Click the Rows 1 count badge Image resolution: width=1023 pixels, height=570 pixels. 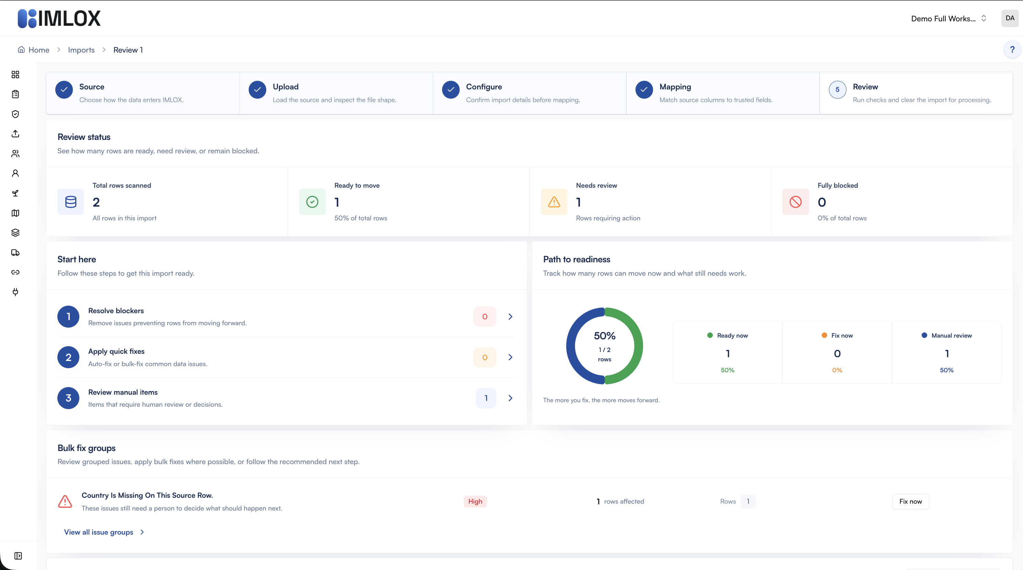[x=748, y=502]
